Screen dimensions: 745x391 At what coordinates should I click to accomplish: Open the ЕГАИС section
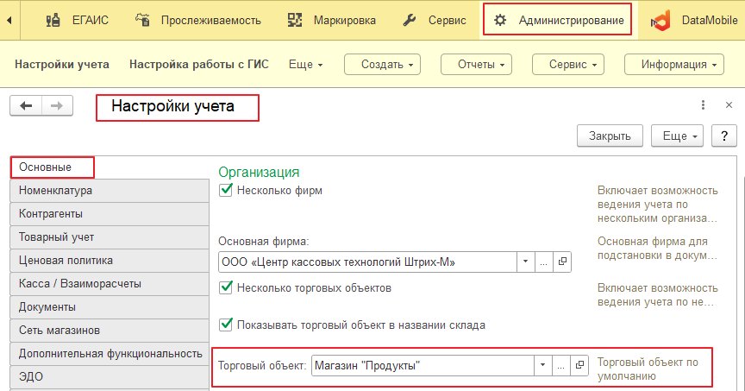[x=77, y=20]
